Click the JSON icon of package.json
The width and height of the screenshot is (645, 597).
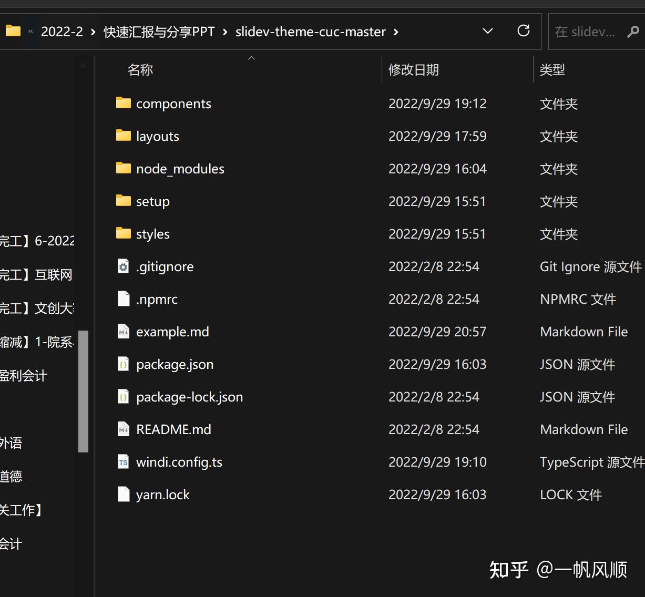tap(123, 364)
